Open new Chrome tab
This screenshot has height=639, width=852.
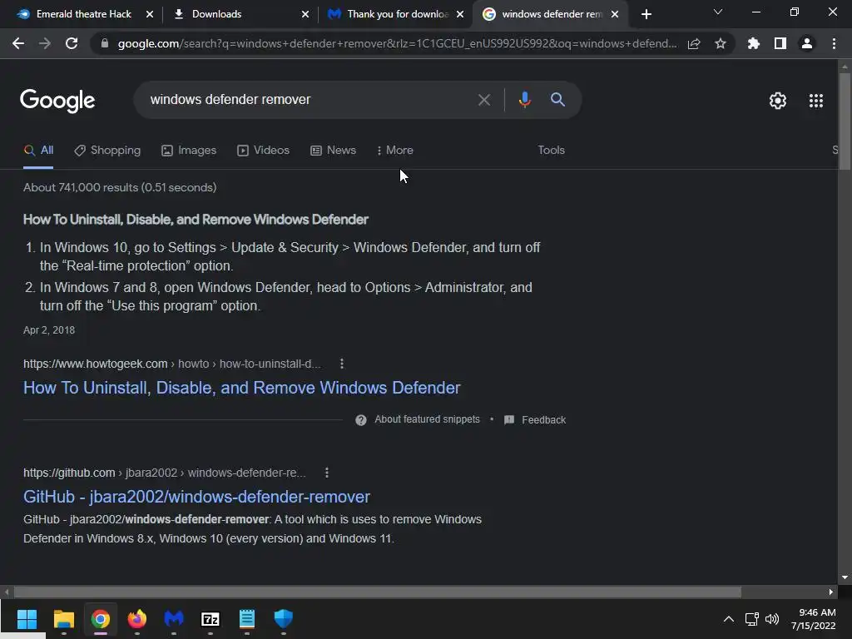(646, 14)
